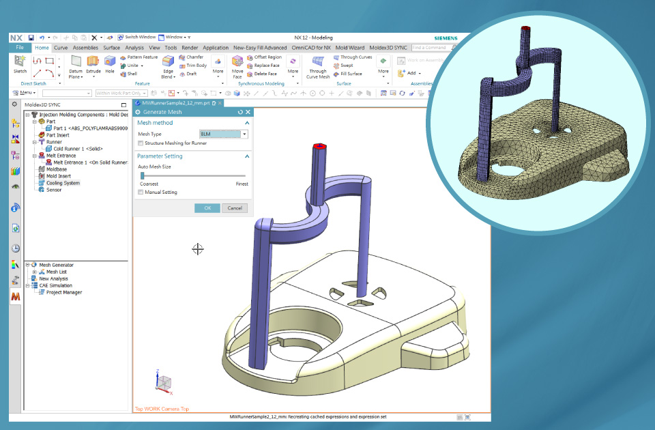Select the Chamfer tool
The width and height of the screenshot is (655, 430).
(x=191, y=57)
